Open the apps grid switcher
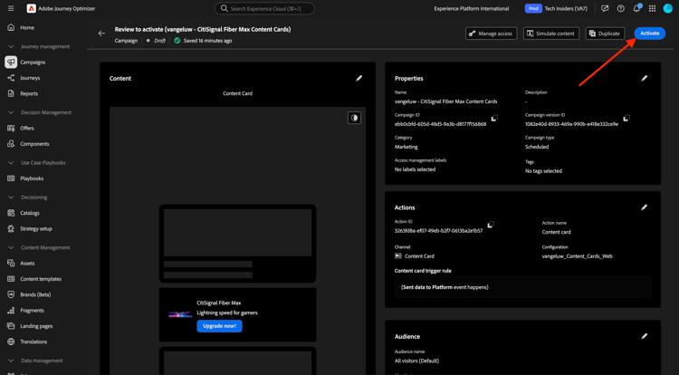 (652, 8)
